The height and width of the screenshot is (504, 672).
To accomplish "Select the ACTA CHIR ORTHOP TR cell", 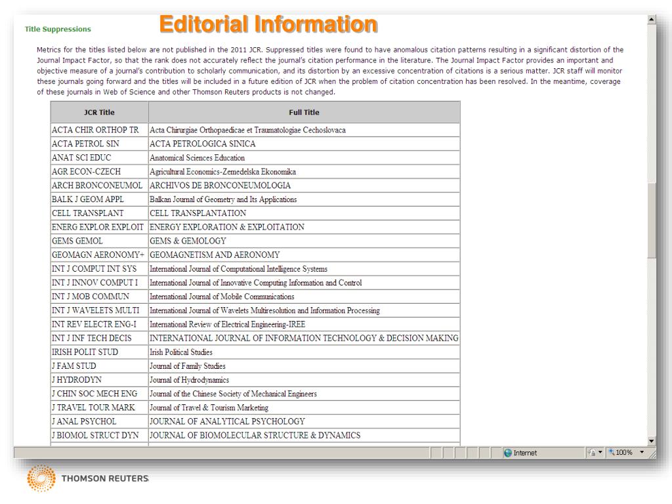I will click(100, 130).
